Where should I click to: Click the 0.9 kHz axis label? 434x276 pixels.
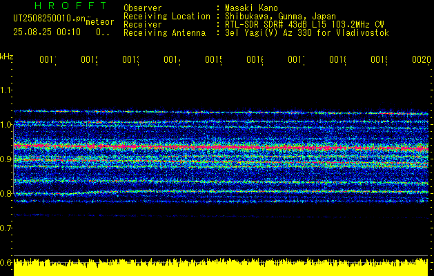[6, 159]
